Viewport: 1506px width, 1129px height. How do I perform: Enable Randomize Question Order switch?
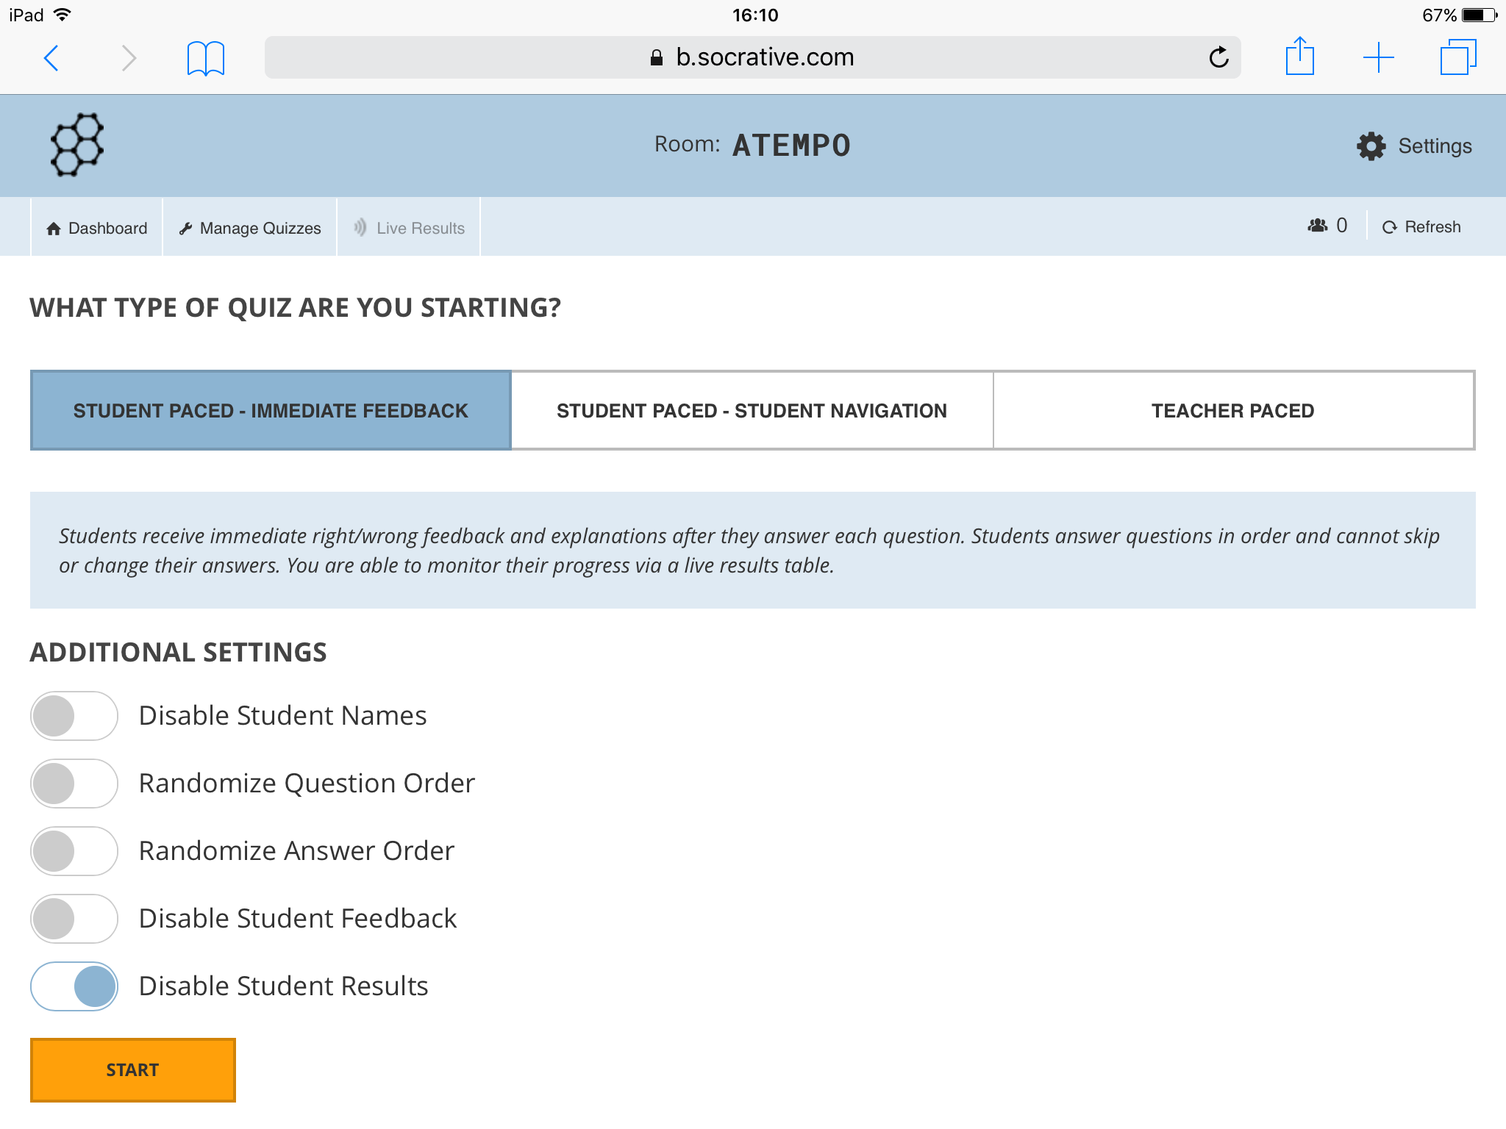point(74,784)
